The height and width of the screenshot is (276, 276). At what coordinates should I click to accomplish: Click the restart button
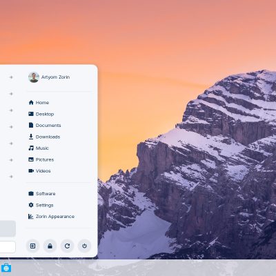pos(67,246)
